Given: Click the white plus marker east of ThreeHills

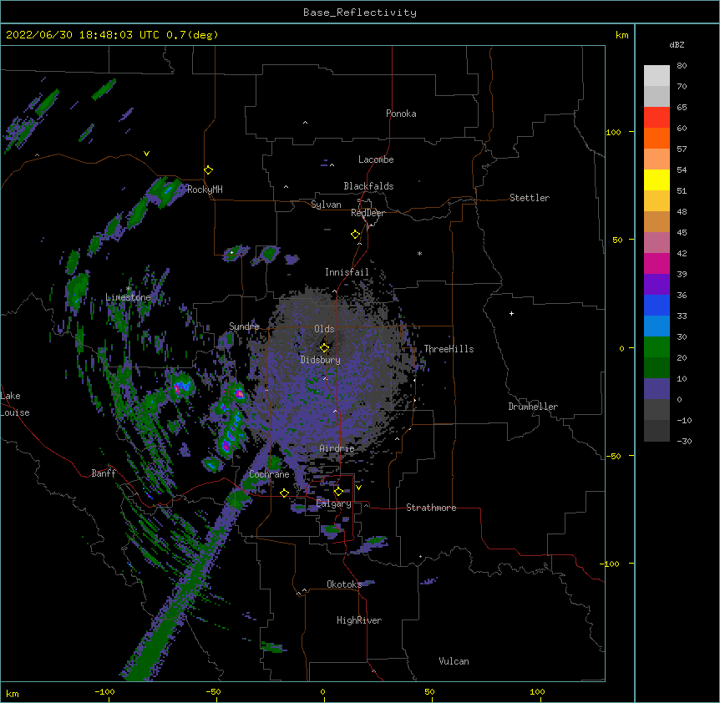Looking at the screenshot, I should 511,314.
